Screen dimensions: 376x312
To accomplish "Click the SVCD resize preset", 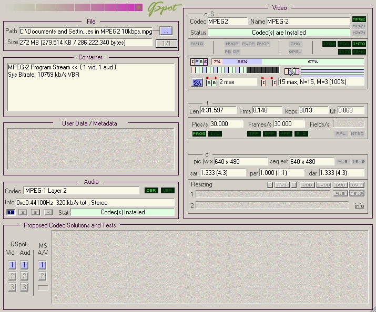I will tap(324, 185).
